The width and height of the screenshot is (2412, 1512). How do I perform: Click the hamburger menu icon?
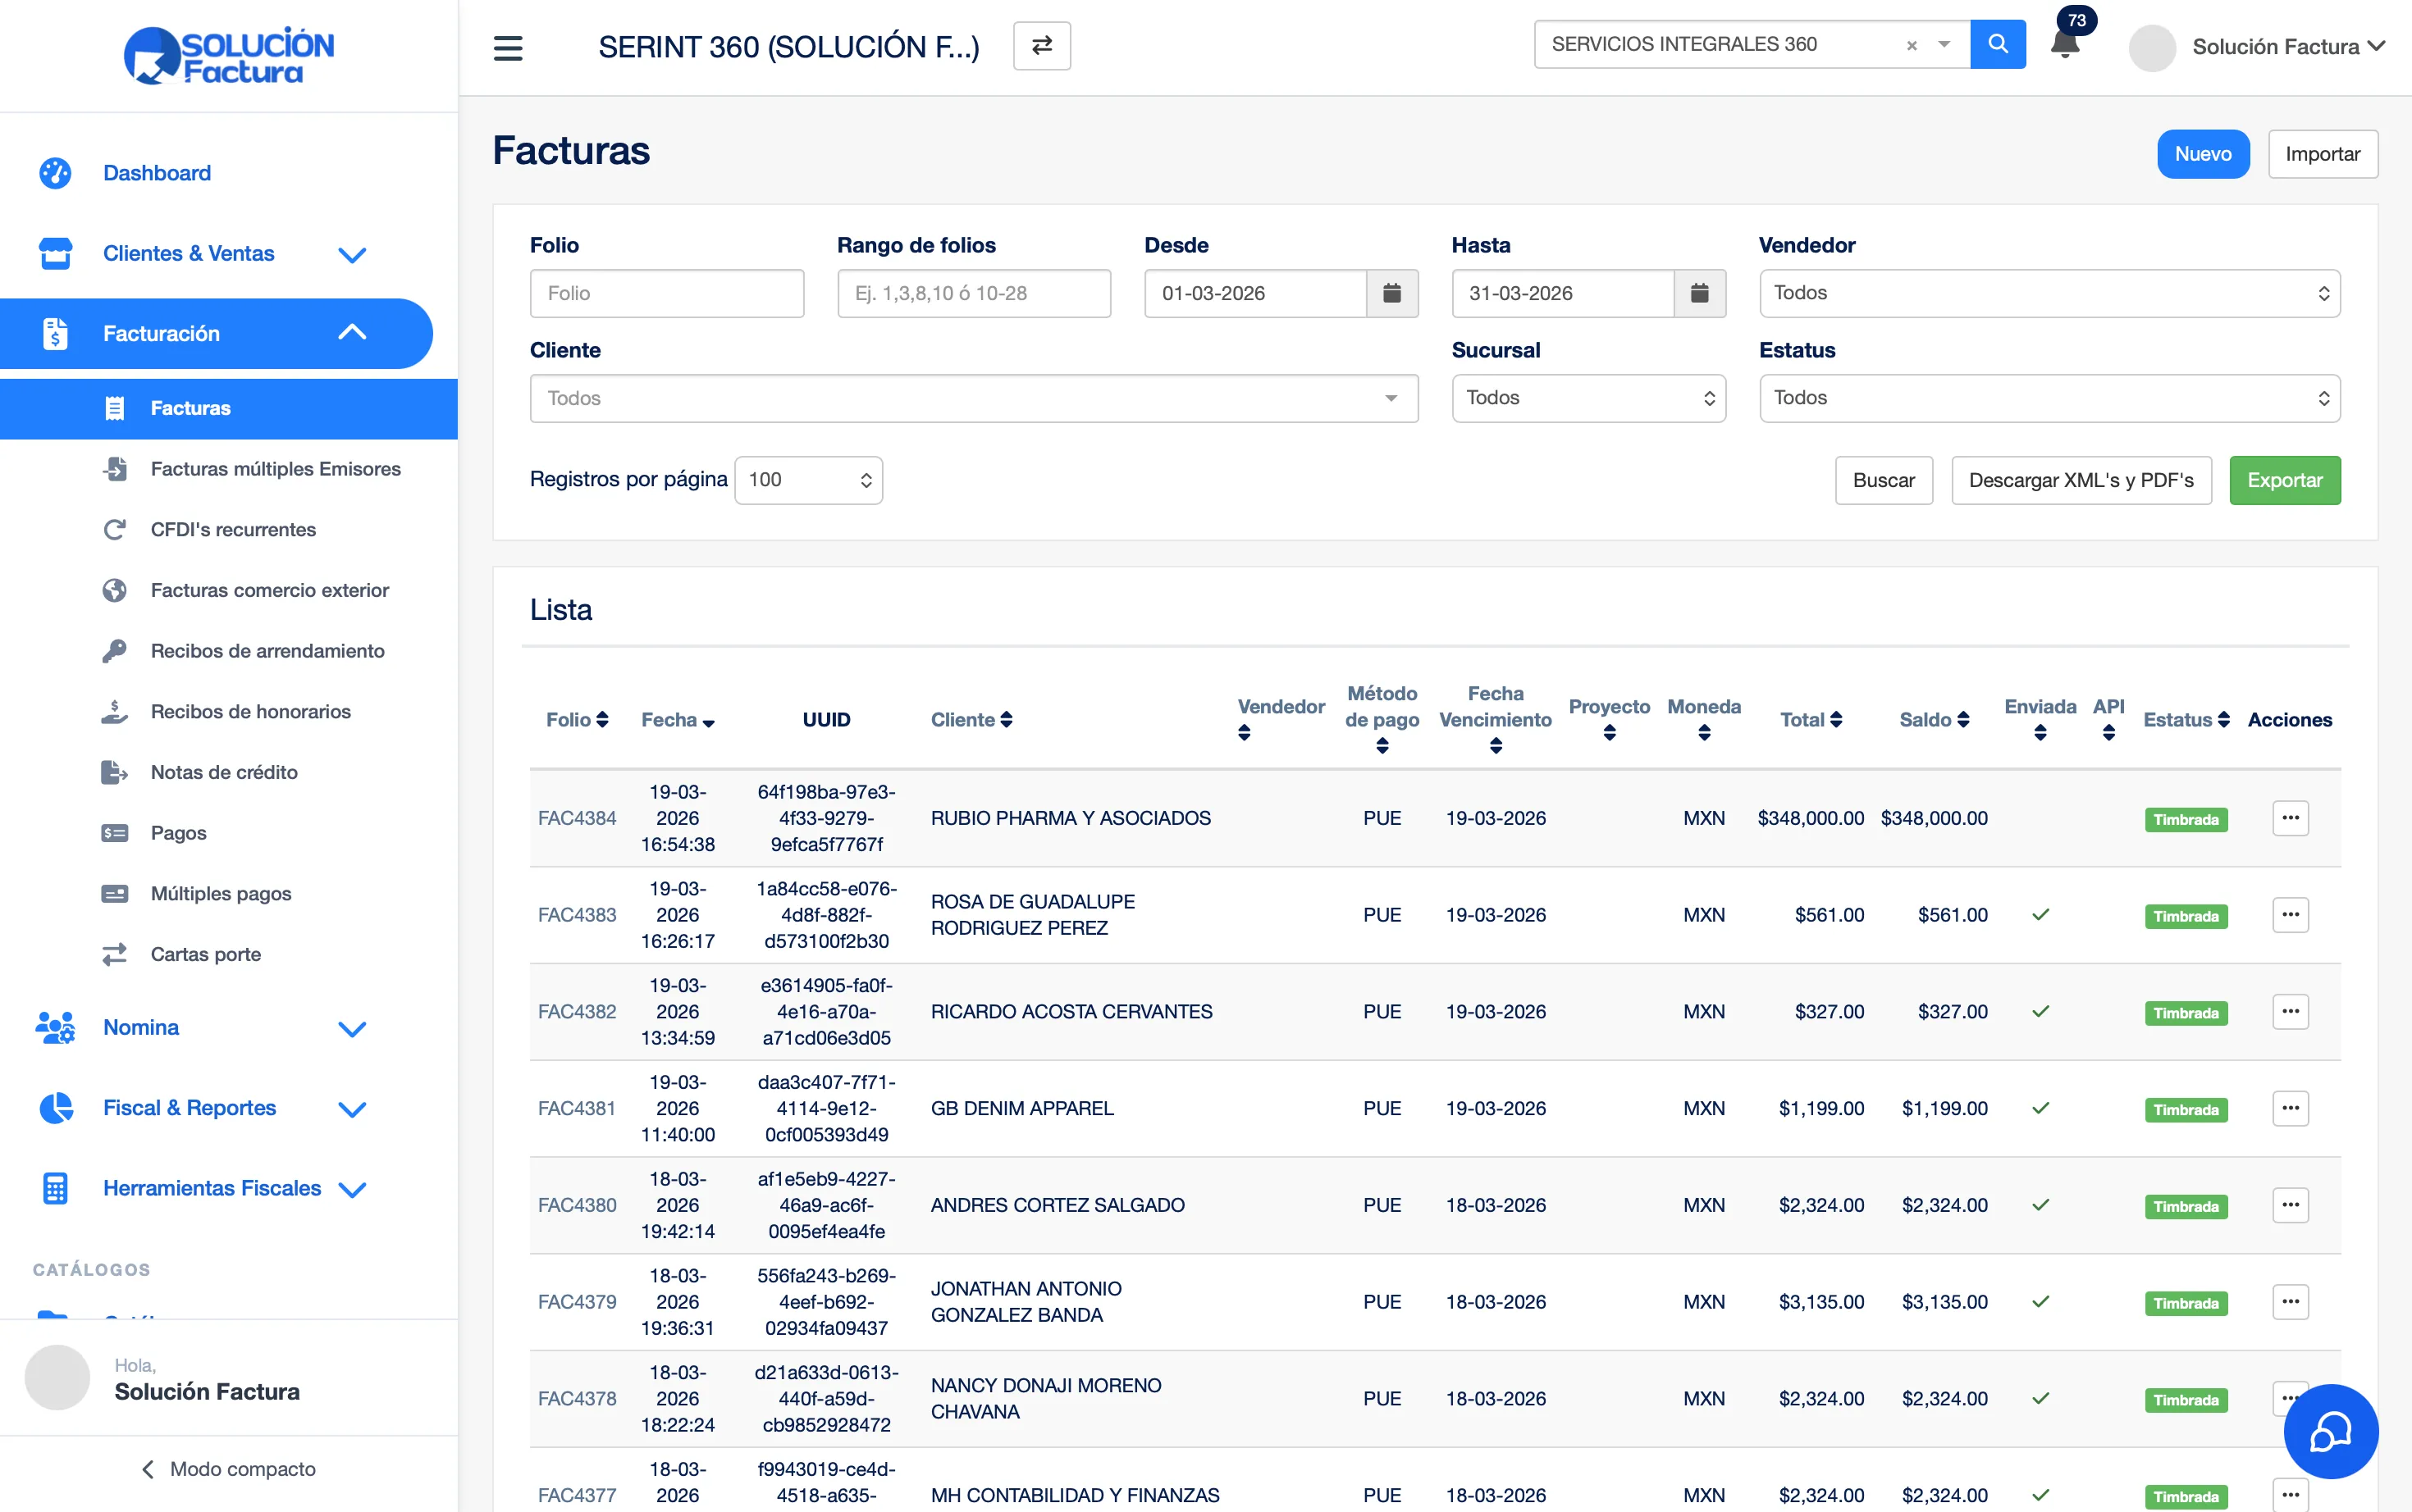[508, 47]
